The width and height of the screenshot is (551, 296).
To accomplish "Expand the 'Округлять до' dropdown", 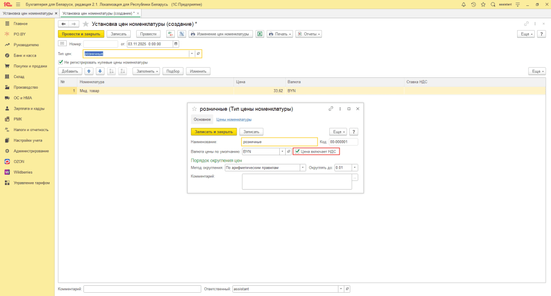I will pos(355,168).
